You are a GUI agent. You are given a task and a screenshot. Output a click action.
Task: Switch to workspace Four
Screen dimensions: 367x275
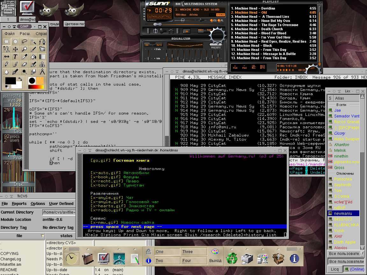tap(194, 260)
